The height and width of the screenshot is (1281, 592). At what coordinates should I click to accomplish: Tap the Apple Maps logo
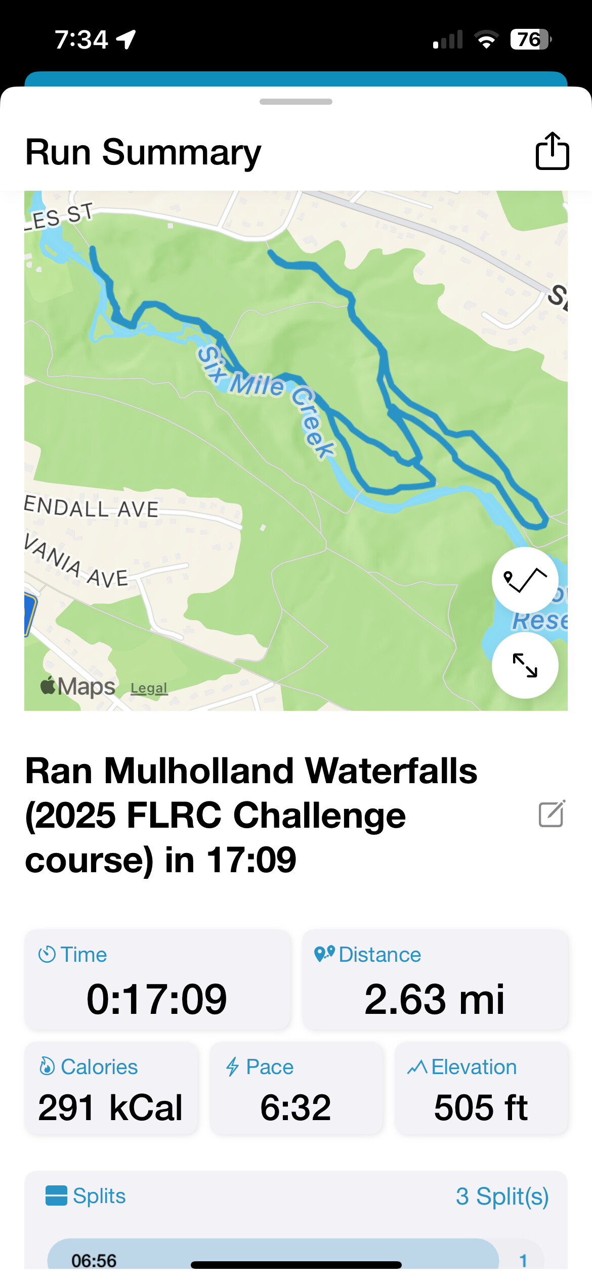[x=78, y=687]
